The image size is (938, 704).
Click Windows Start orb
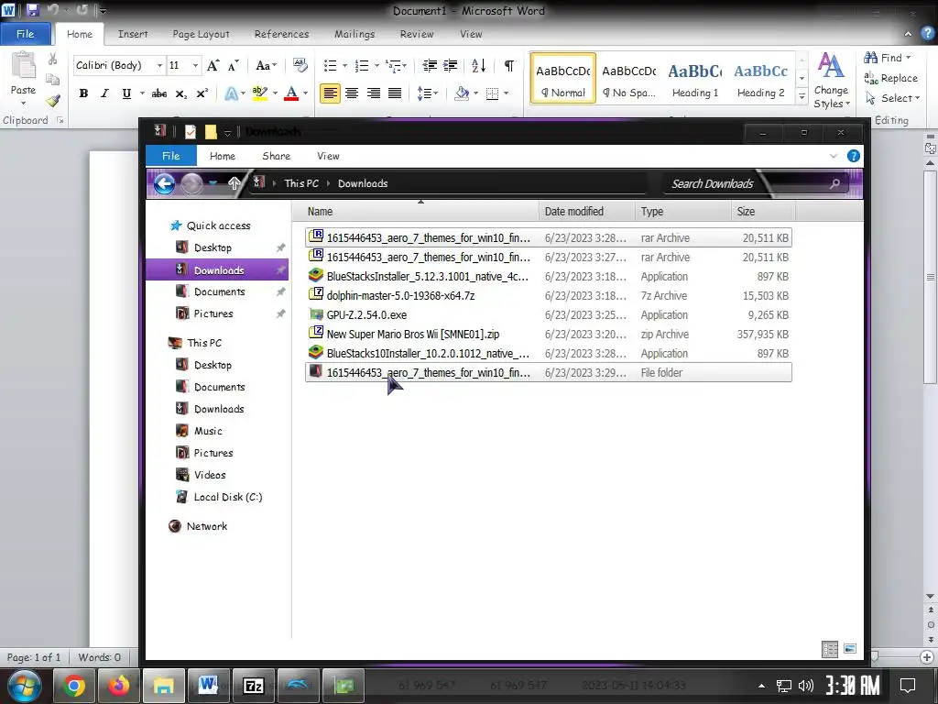[x=23, y=686]
